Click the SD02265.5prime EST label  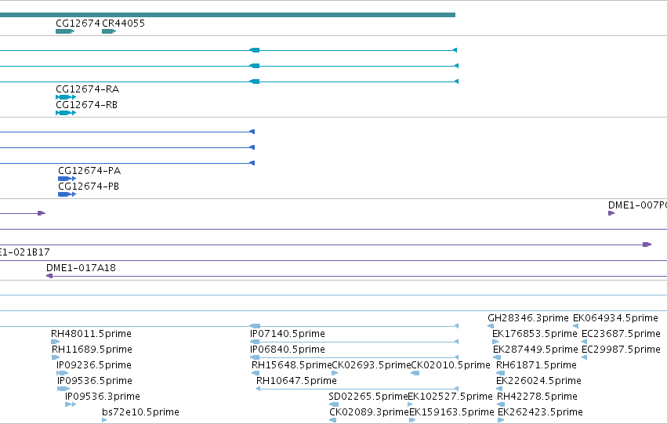(368, 397)
